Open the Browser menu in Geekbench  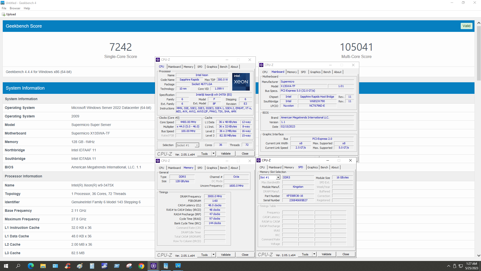15,8
